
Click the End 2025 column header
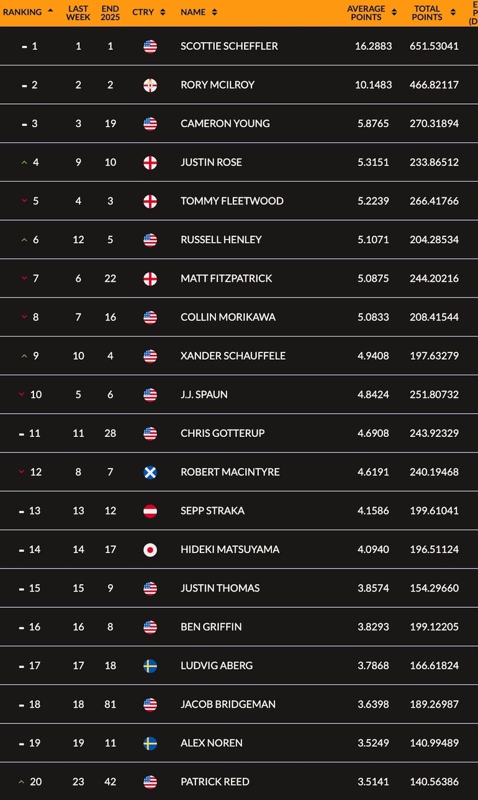(110, 12)
